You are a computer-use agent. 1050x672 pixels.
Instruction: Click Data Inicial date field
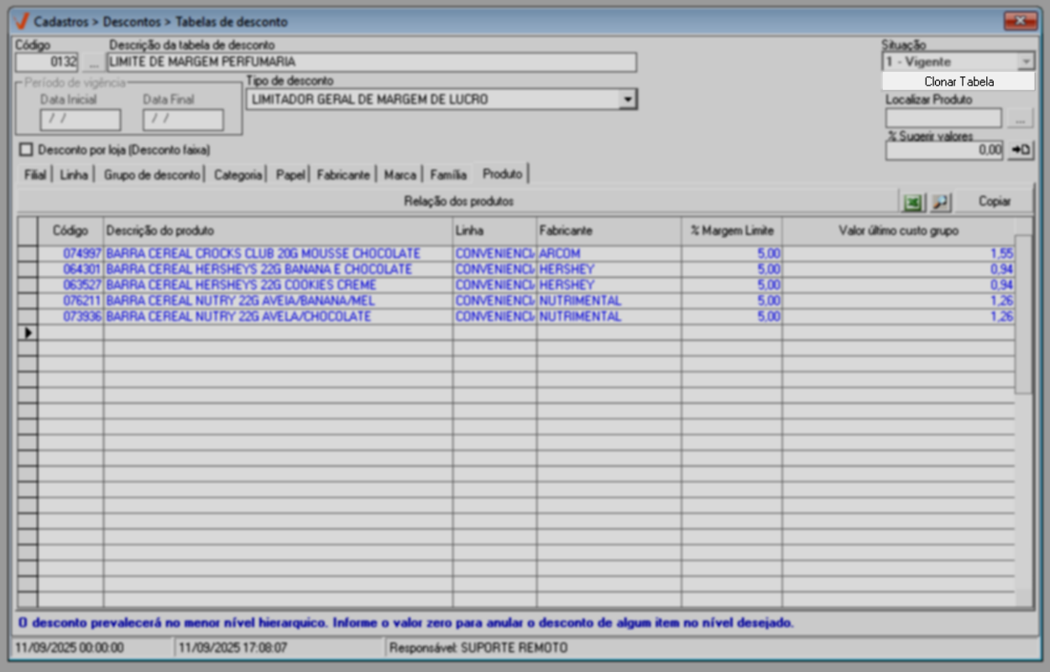(x=81, y=120)
